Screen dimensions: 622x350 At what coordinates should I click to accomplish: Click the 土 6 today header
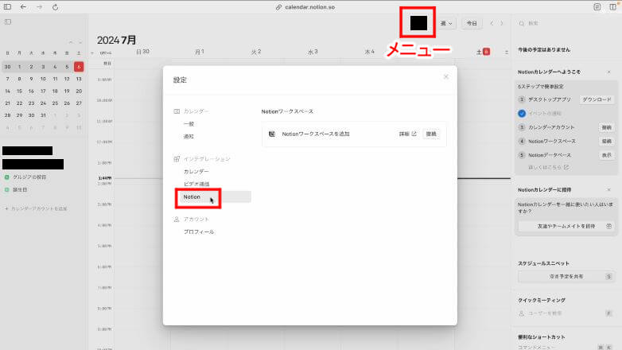point(483,52)
